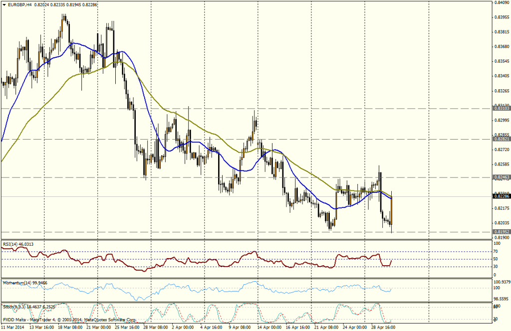The image size is (511, 331).
Task: Click the Momentum scale value 100.9379
Action: click(x=501, y=282)
